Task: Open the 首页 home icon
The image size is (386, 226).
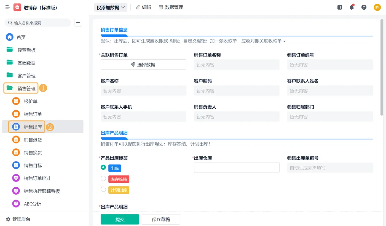Action: pyautogui.click(x=10, y=37)
